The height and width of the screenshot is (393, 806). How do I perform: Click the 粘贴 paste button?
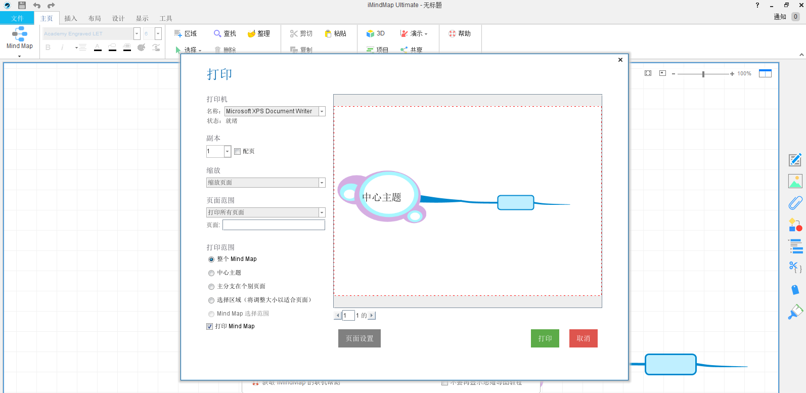click(x=335, y=33)
